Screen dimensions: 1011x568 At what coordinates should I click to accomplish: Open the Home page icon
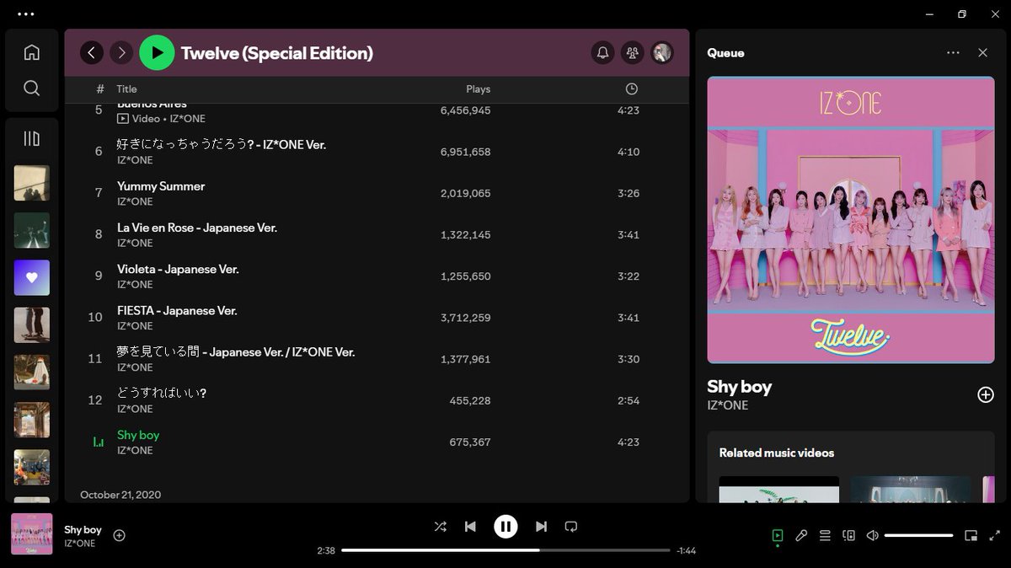point(31,52)
